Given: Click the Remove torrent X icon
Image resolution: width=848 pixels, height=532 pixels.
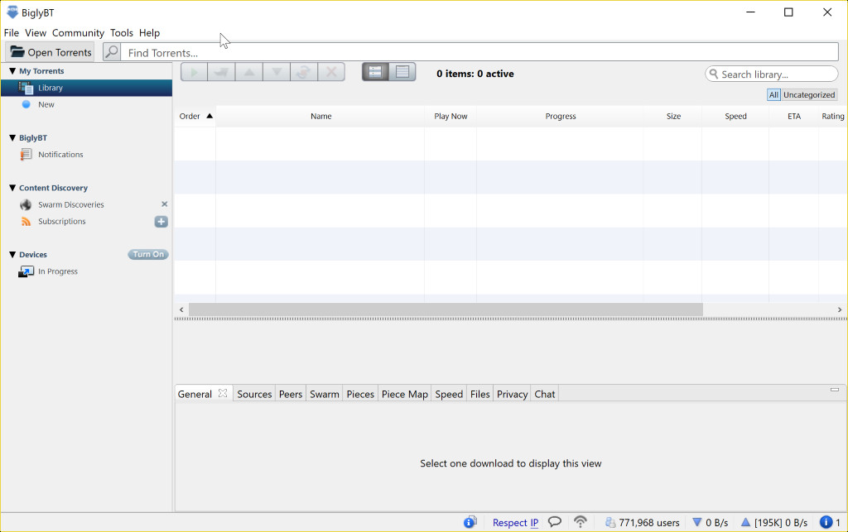Looking at the screenshot, I should pyautogui.click(x=331, y=72).
